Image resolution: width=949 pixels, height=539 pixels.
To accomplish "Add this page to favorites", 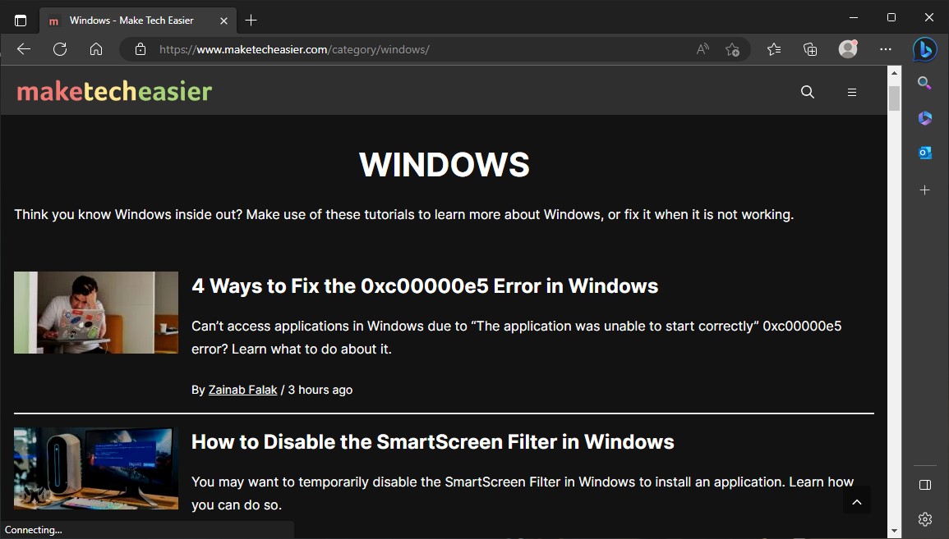I will pyautogui.click(x=732, y=49).
